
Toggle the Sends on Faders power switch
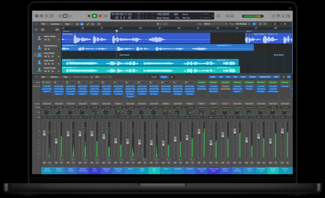91,77
